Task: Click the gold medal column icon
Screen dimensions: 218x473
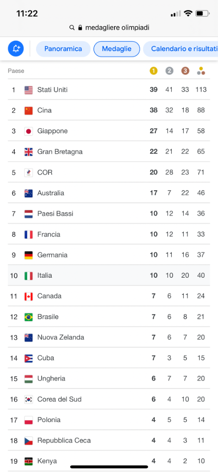Action: click(153, 71)
